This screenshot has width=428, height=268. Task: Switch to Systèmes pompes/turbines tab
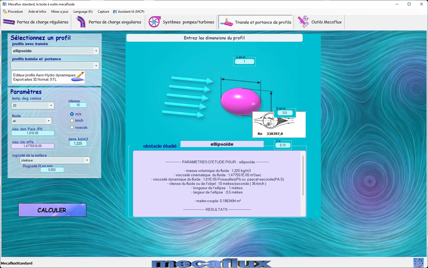182,22
